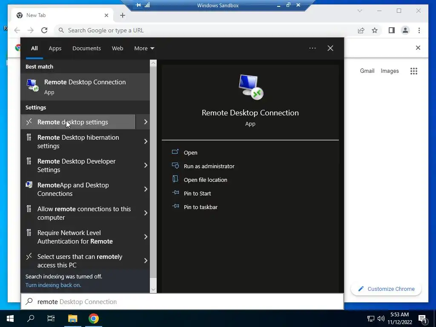The width and height of the screenshot is (436, 327).
Task: Open Chrome tab search dropdown arrow
Action: [359, 11]
